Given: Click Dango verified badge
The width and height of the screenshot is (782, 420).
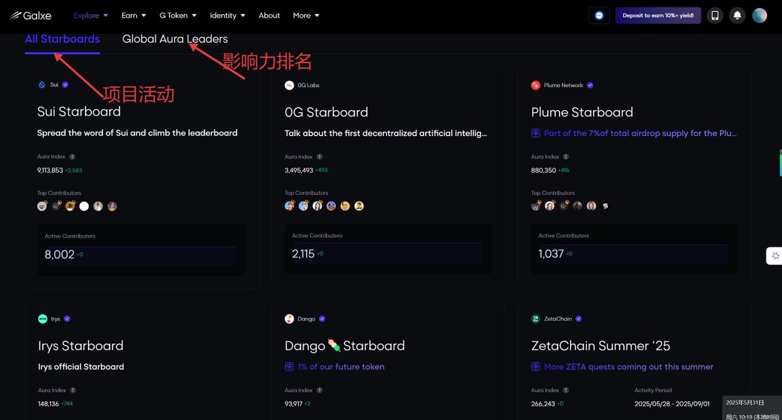Looking at the screenshot, I should click(x=322, y=318).
